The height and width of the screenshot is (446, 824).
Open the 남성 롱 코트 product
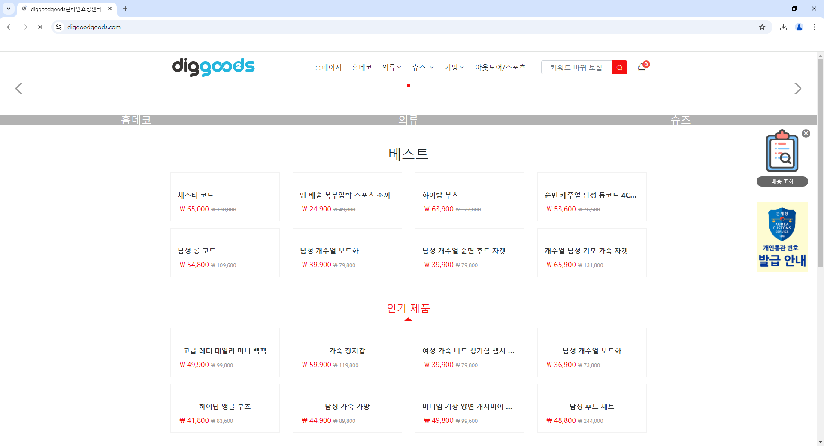coord(197,251)
